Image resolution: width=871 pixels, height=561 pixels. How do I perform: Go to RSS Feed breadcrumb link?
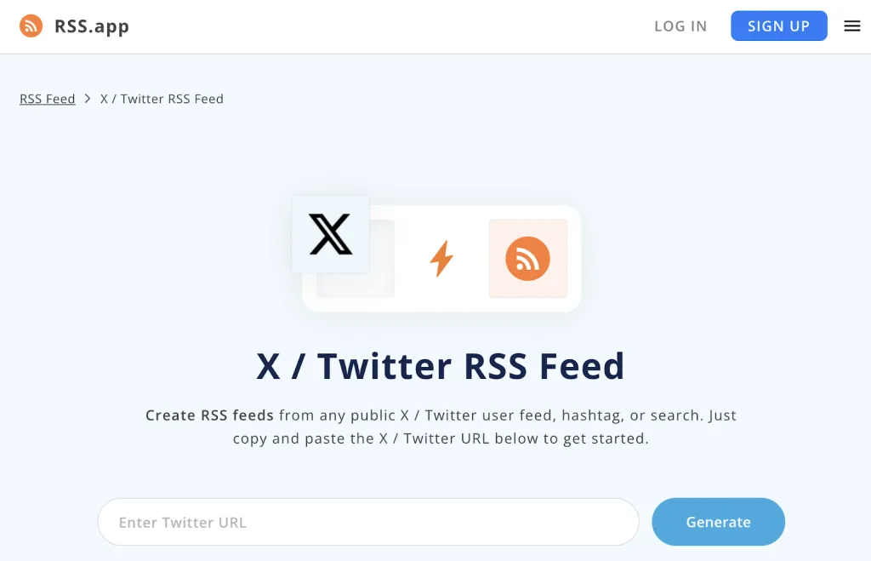point(48,99)
